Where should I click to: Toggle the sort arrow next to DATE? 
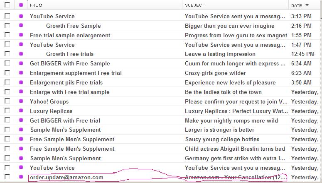pos(307,5)
